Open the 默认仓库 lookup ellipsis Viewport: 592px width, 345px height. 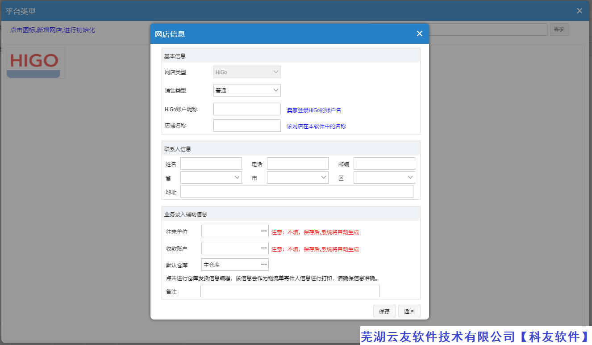click(264, 265)
